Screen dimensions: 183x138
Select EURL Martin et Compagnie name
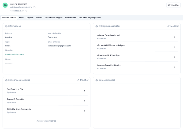point(19,109)
